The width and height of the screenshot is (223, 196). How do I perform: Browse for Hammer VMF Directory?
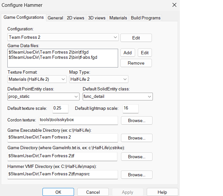137,175
